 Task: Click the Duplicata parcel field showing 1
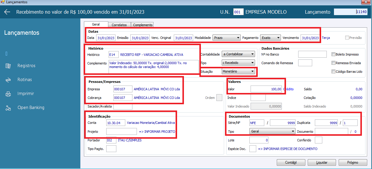coord(350,123)
